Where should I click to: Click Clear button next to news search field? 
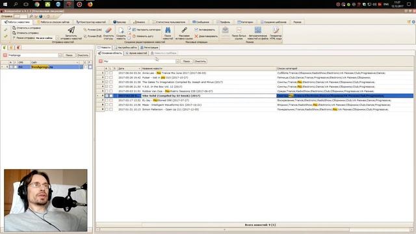pos(200,61)
